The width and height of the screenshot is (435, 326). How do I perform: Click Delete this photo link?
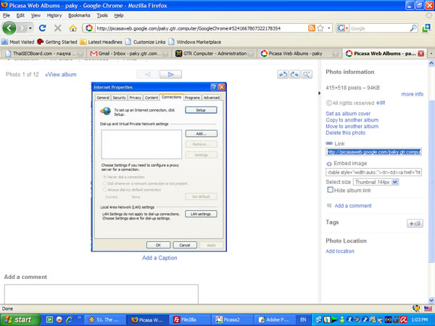click(x=345, y=133)
